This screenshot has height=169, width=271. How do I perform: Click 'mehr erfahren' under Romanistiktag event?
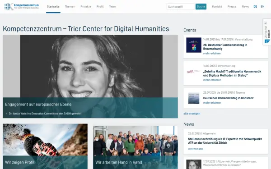click(212, 103)
